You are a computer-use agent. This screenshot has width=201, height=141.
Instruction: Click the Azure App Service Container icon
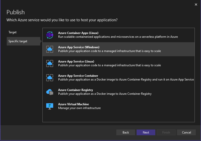pyautogui.click(x=50, y=77)
